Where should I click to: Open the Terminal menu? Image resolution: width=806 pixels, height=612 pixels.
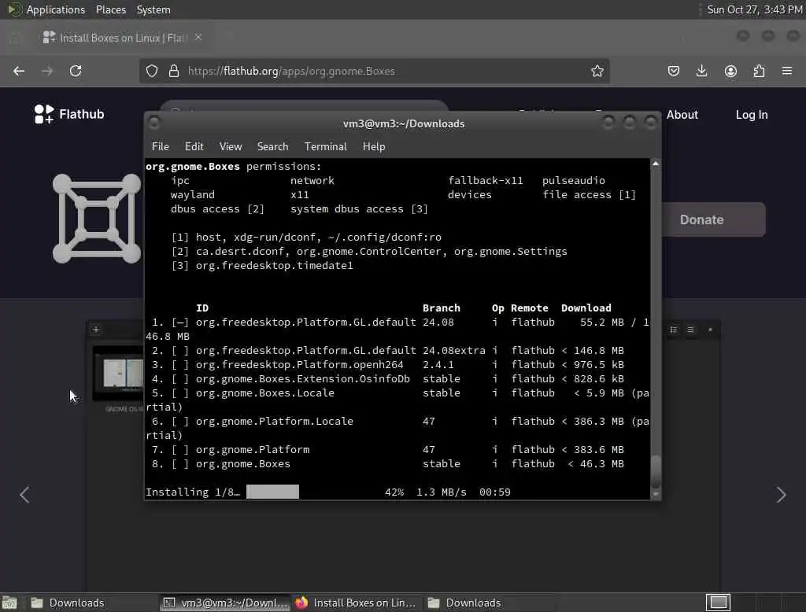point(325,146)
